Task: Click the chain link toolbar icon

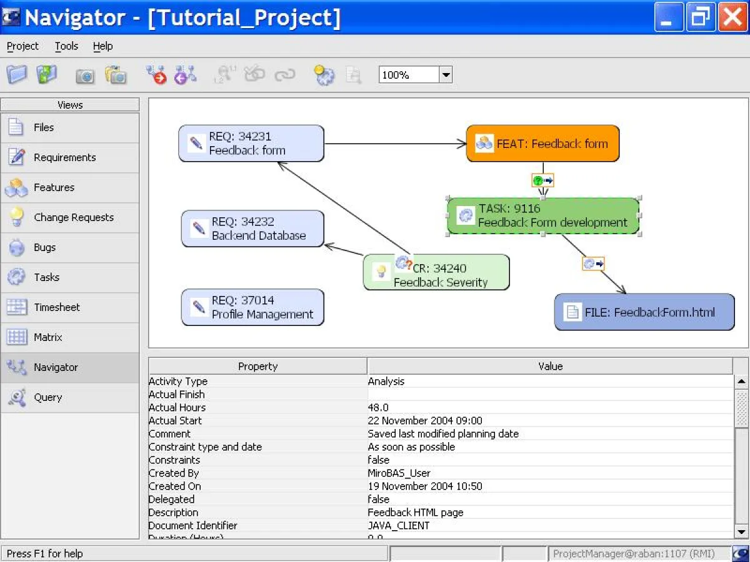Action: coord(285,75)
